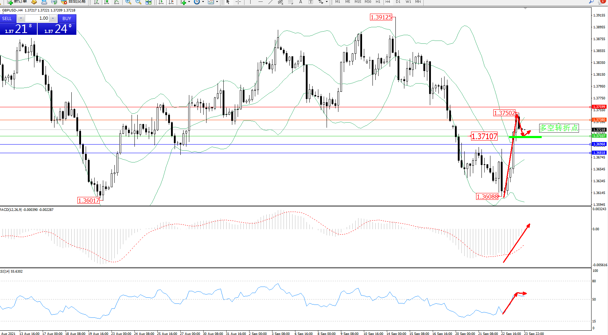Screen dimensions: 608x335
Task: Select the Crosshair tool
Action: click(x=238, y=2)
